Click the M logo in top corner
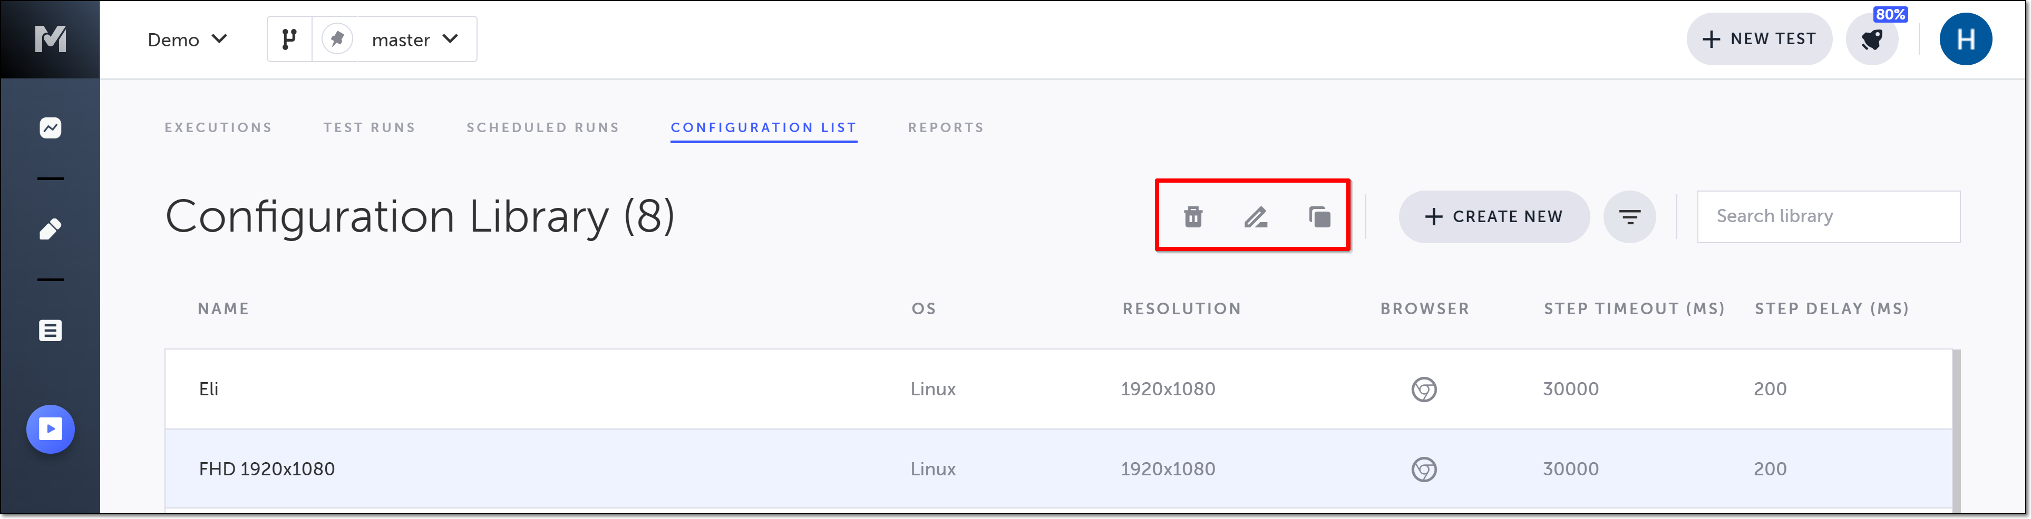2031x519 pixels. 51,38
